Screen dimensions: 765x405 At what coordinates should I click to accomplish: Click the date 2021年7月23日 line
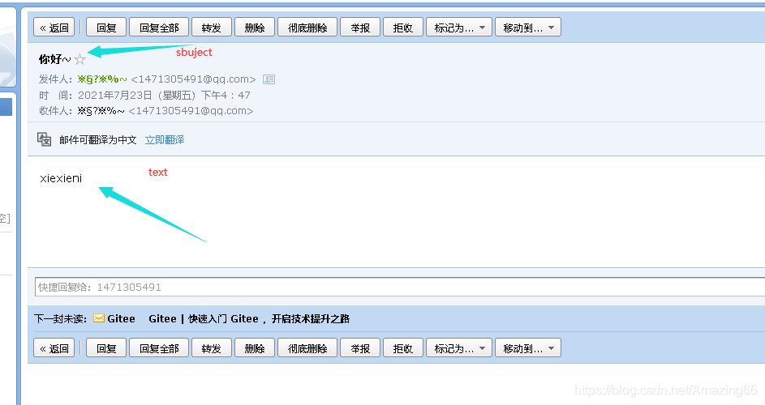(164, 95)
